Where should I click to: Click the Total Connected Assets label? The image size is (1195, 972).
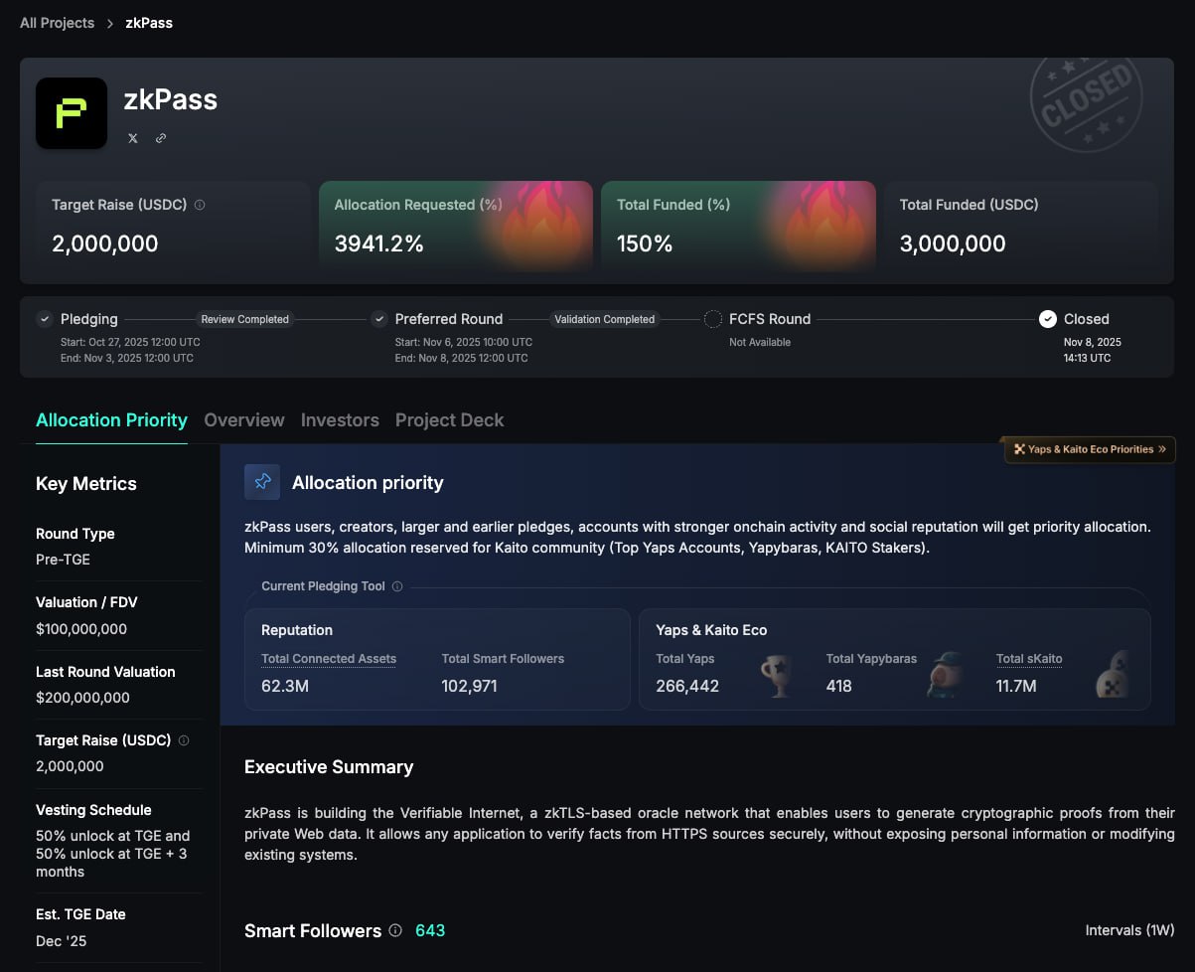pyautogui.click(x=329, y=659)
